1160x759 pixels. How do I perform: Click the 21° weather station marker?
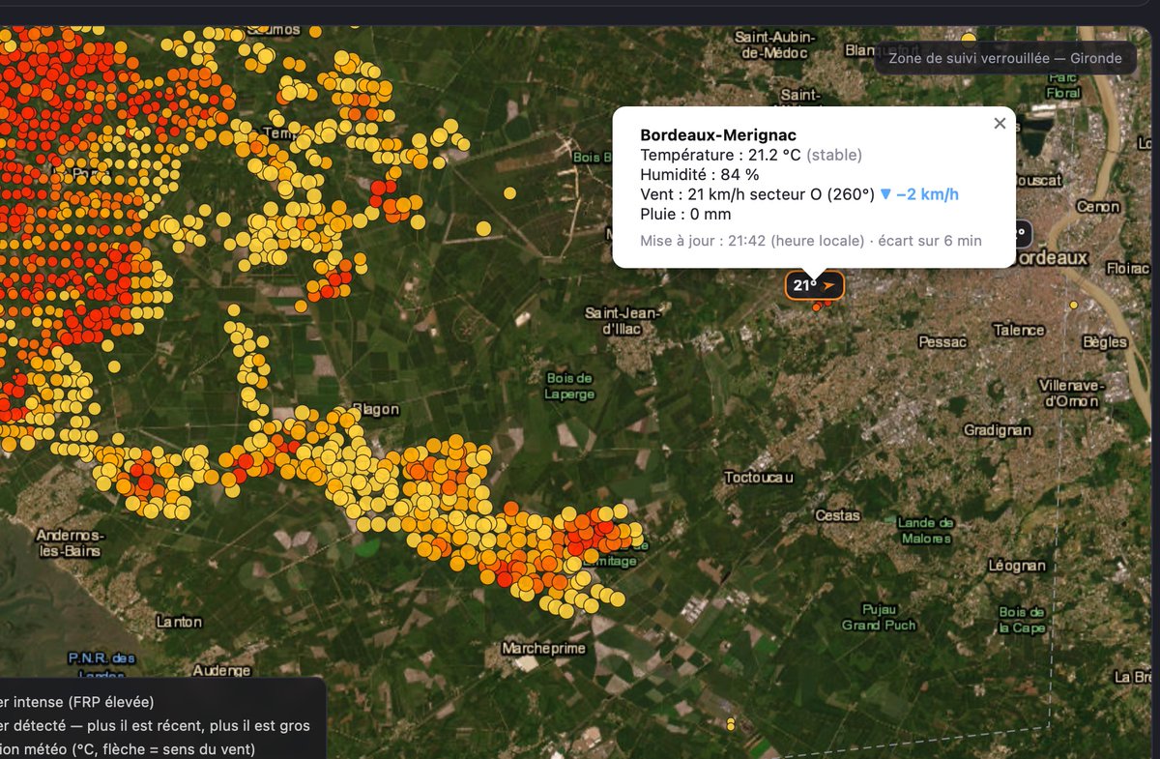815,285
